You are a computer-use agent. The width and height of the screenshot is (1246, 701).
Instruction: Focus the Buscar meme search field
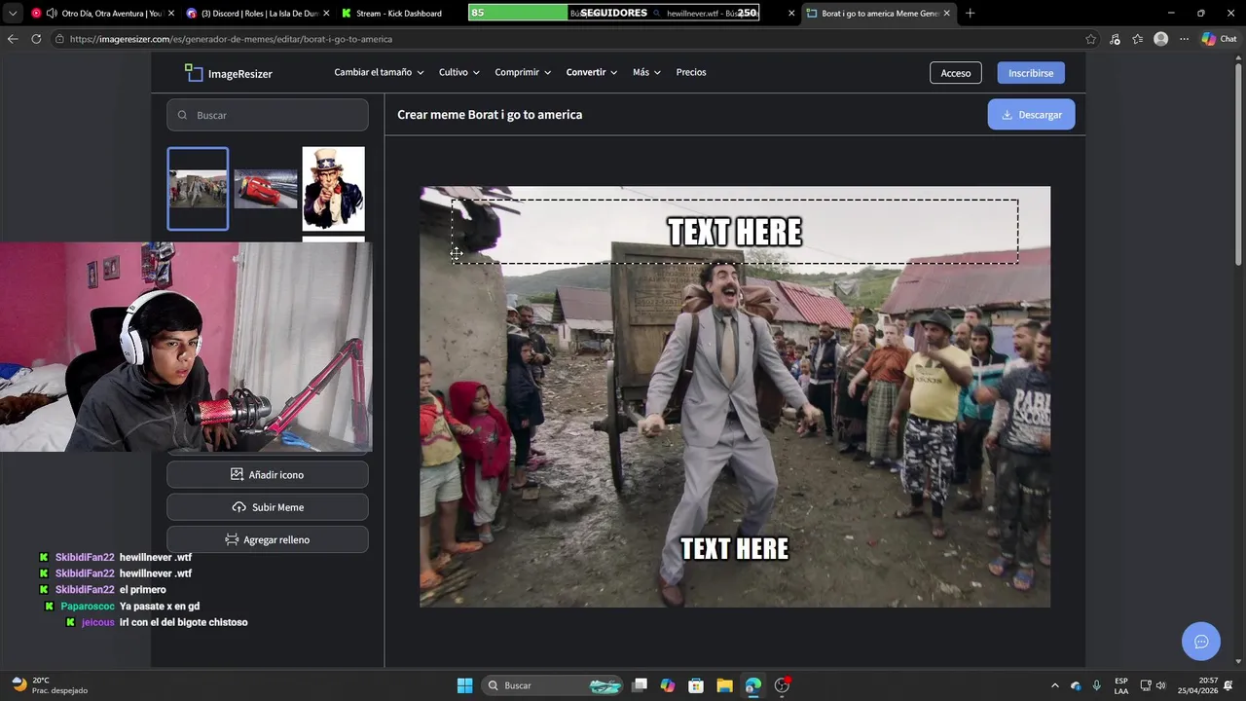coord(268,115)
